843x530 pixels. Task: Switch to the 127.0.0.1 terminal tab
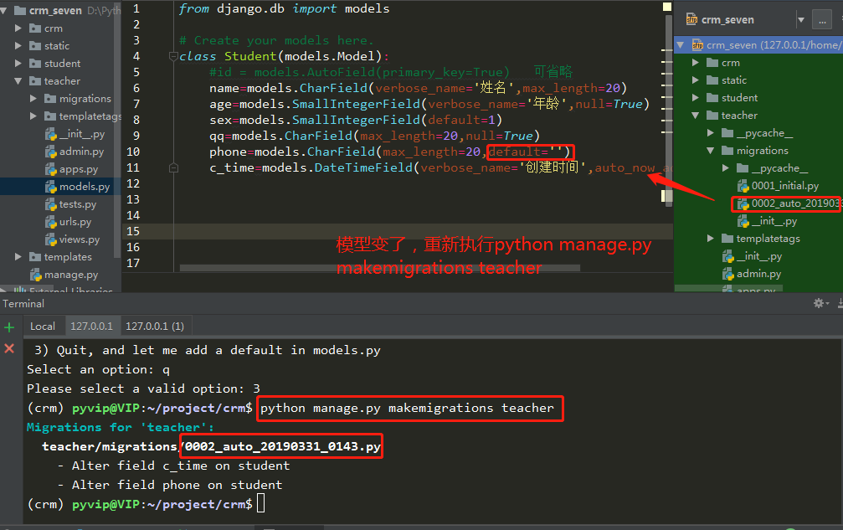click(x=91, y=327)
